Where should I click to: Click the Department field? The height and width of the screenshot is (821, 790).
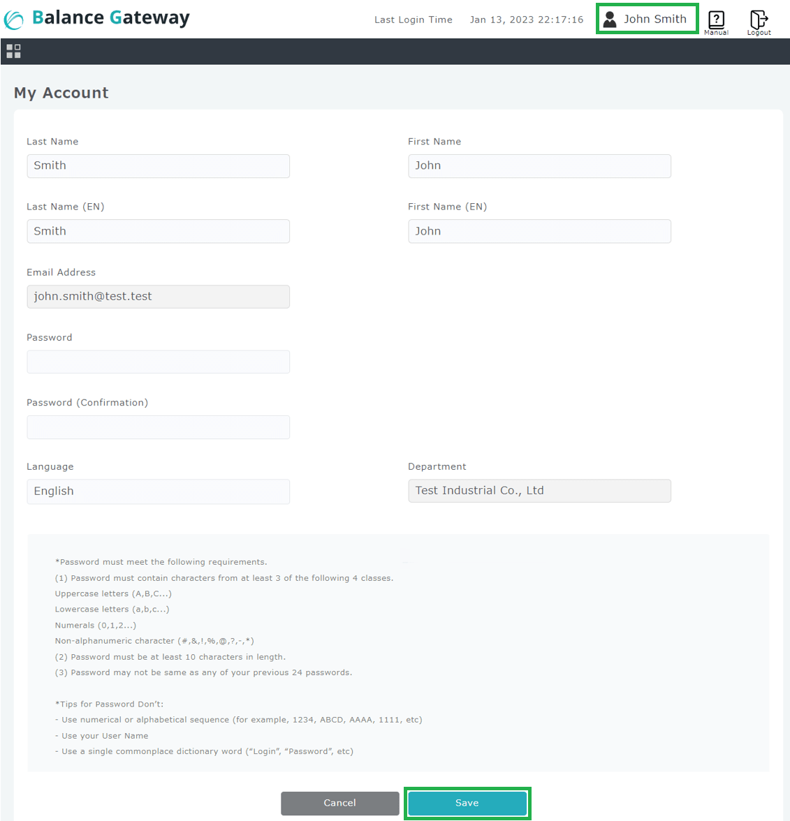click(x=539, y=491)
